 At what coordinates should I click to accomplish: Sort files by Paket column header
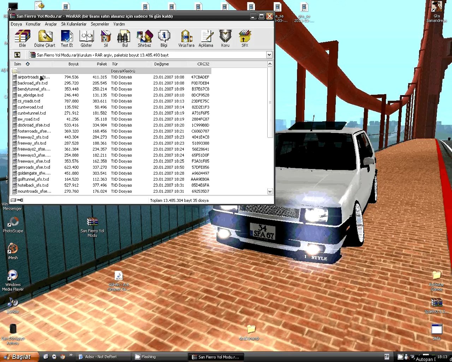point(95,64)
